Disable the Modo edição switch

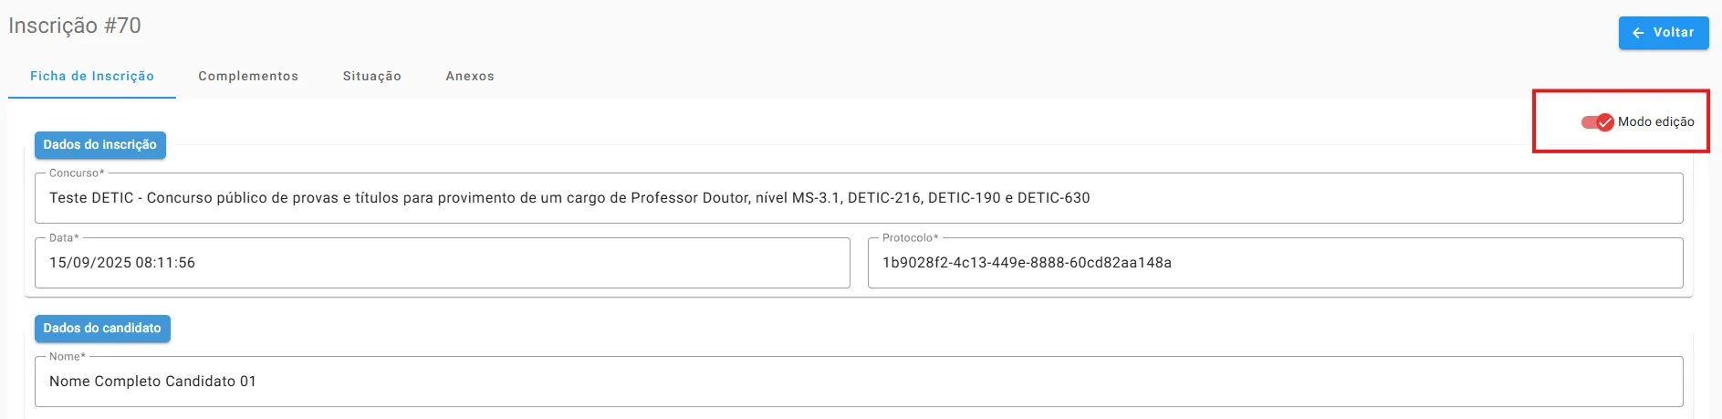[x=1598, y=122]
